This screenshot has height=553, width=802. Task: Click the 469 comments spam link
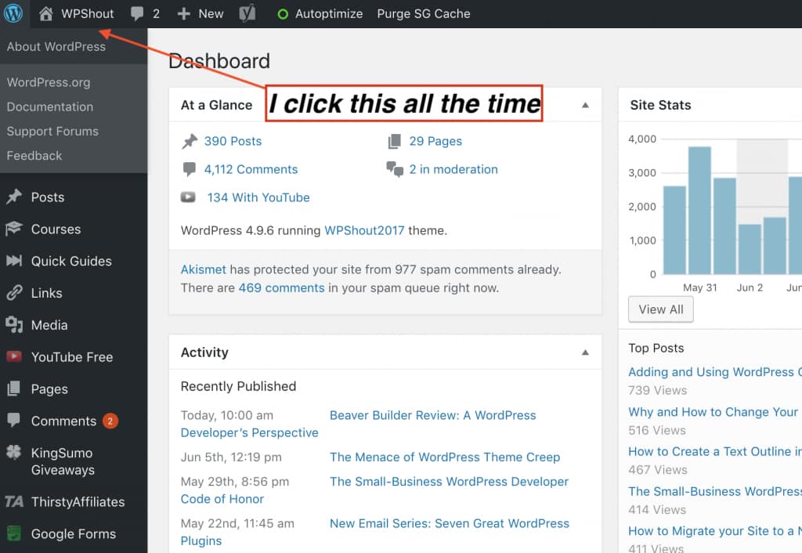point(281,287)
